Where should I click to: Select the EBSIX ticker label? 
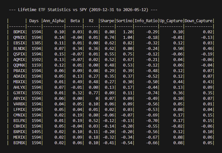tap(19, 43)
